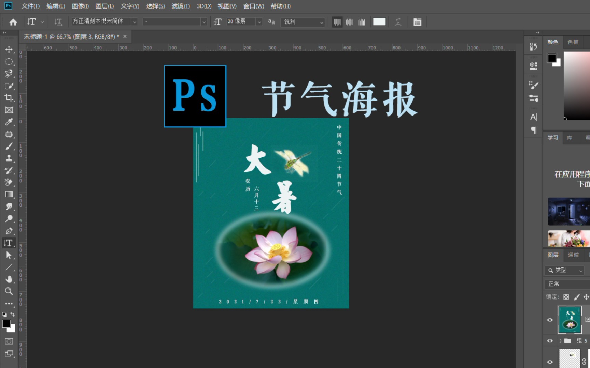Set bottom text alignment
Viewport: 590px width, 368px height.
point(362,22)
